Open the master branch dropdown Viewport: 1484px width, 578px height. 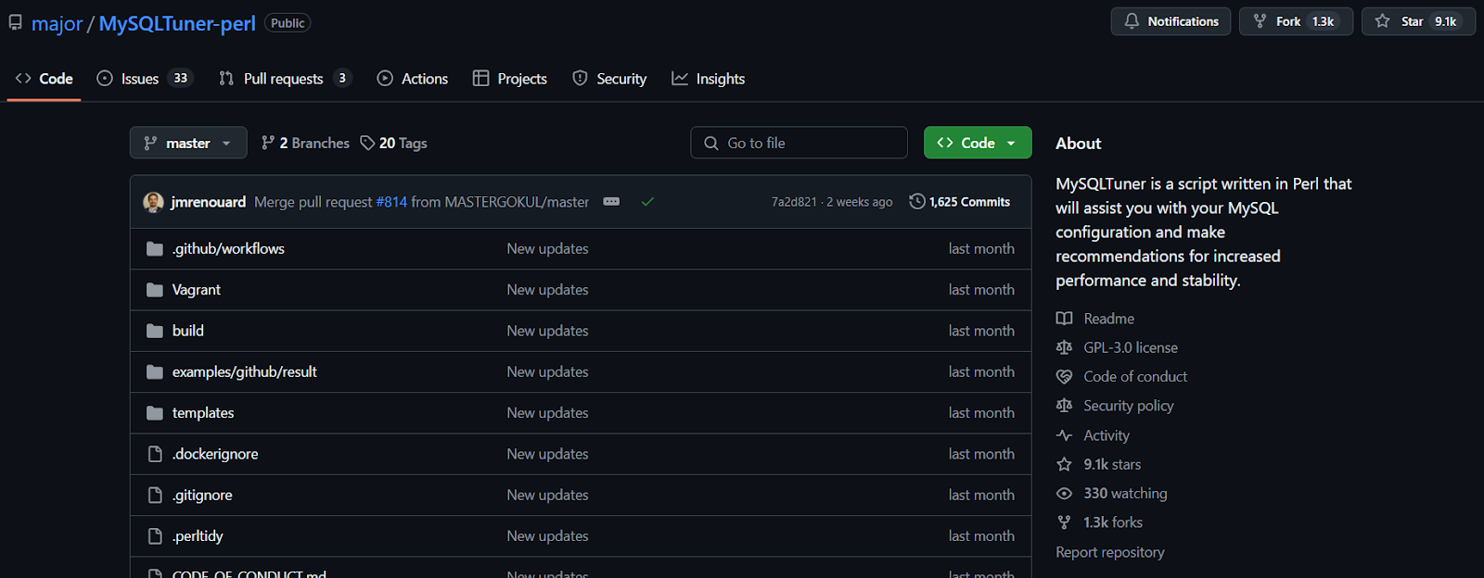tap(188, 144)
